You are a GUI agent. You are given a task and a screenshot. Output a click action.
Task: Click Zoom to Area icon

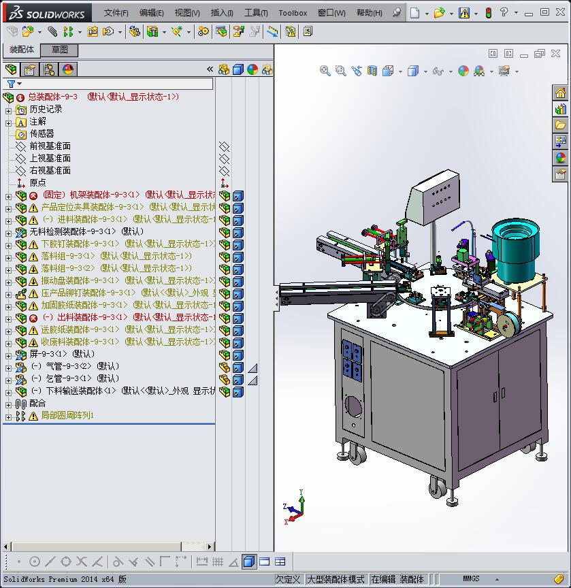tap(340, 71)
